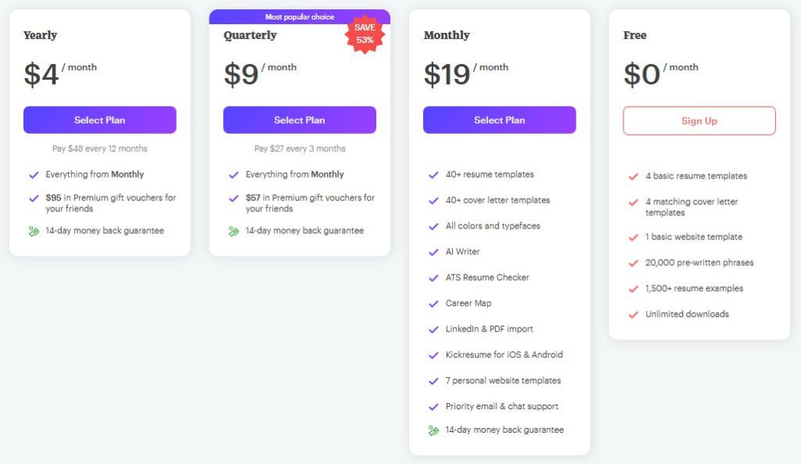Click the LinkedIn & PDF import feature text

coord(489,329)
